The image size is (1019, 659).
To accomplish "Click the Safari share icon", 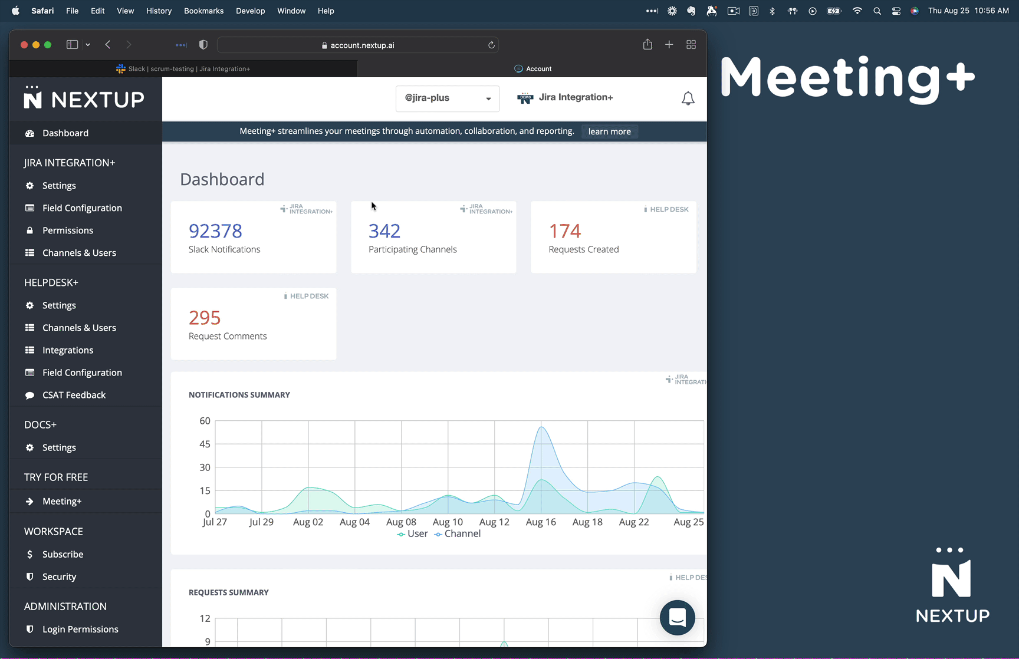I will click(x=647, y=45).
